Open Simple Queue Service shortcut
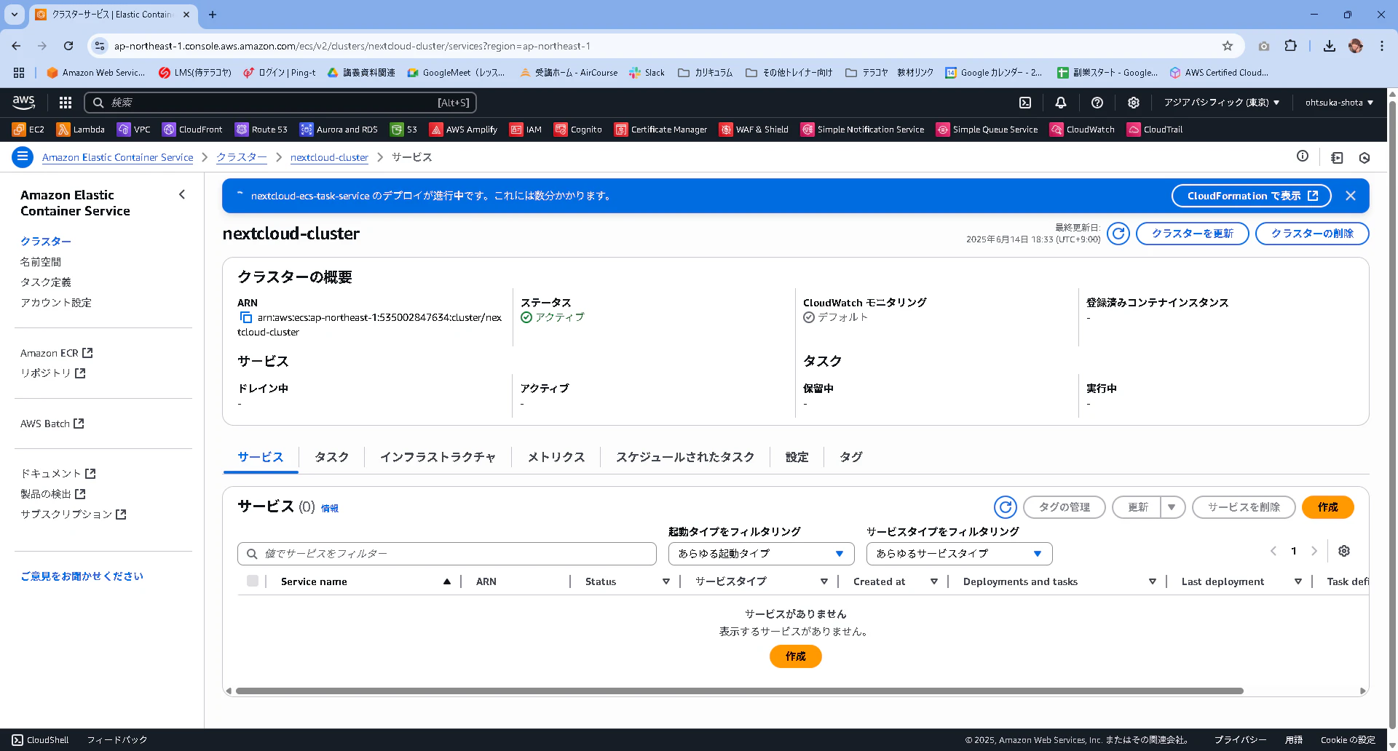This screenshot has width=1398, height=751. click(987, 130)
